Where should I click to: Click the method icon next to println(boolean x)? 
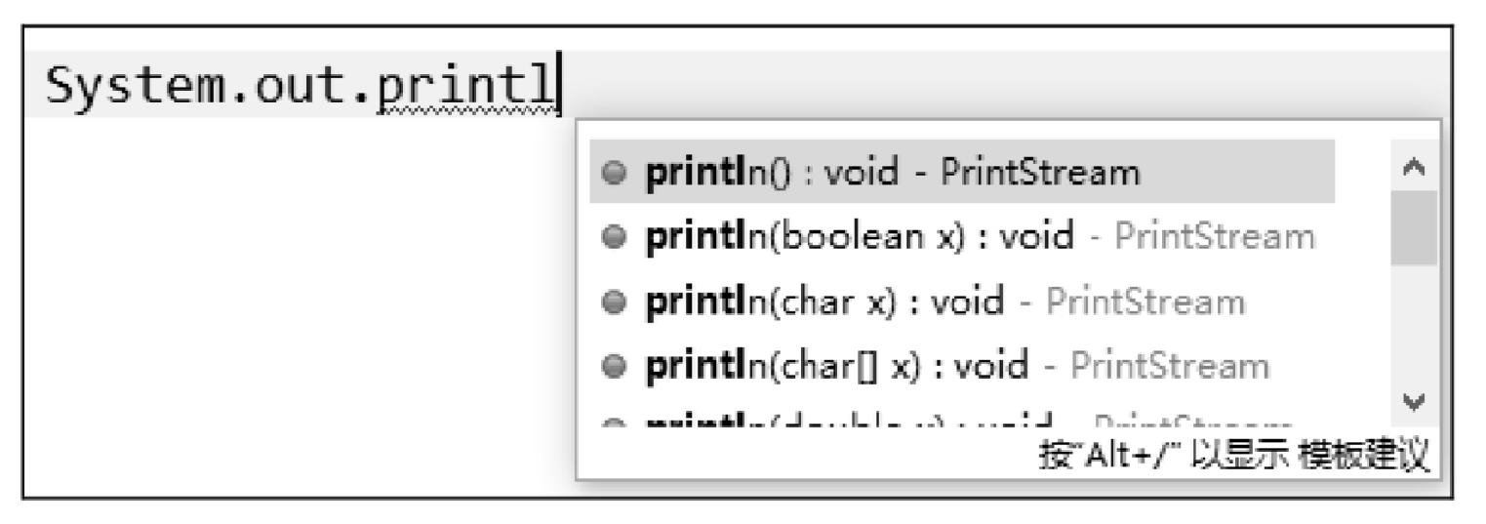(x=614, y=237)
